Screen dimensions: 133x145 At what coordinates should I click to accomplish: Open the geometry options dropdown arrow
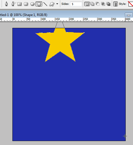(x=57, y=4)
